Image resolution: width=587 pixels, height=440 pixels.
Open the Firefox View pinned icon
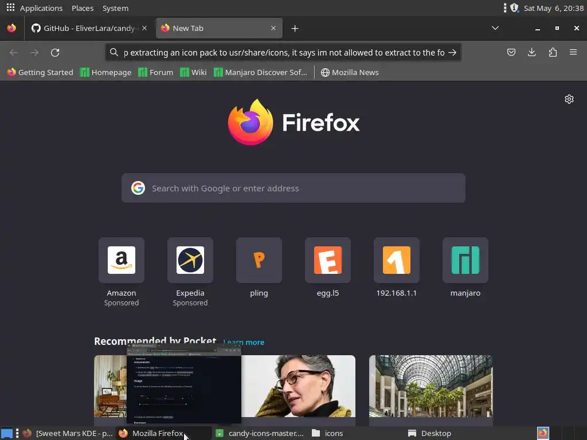click(x=11, y=28)
